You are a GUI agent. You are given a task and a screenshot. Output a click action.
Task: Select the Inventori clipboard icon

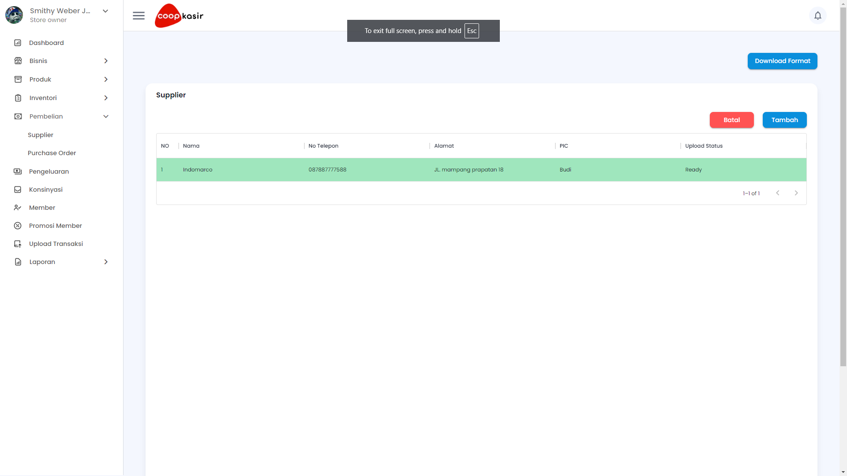[18, 97]
